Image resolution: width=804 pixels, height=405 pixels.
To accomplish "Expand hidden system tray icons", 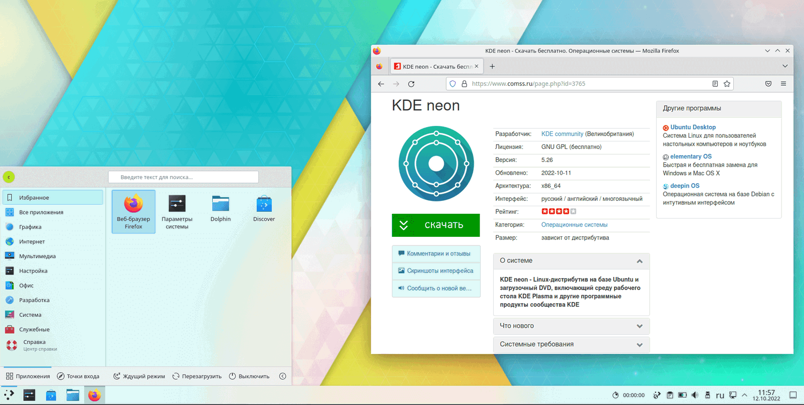I will coord(745,395).
